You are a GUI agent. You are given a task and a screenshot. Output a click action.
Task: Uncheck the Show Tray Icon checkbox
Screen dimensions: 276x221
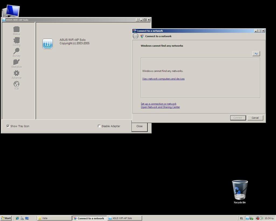pyautogui.click(x=8, y=126)
